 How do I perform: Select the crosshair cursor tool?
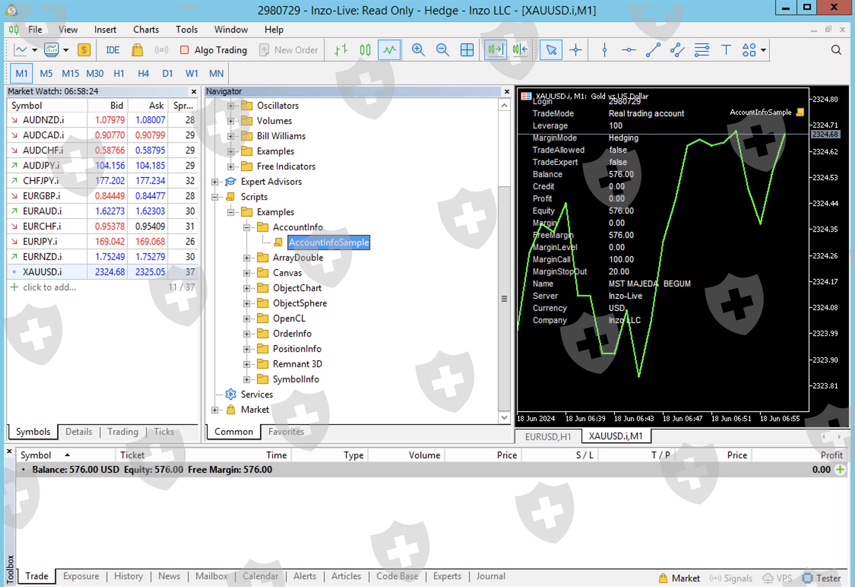pos(576,50)
